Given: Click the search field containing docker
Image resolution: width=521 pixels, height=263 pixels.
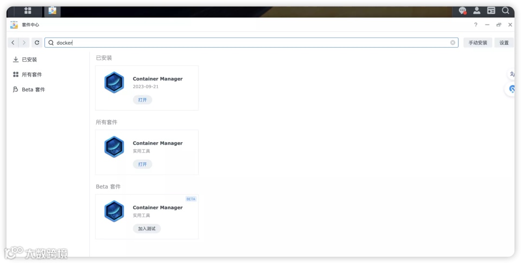Looking at the screenshot, I should (251, 42).
